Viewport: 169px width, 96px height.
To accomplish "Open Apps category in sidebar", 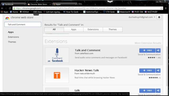I will click(x=11, y=32).
